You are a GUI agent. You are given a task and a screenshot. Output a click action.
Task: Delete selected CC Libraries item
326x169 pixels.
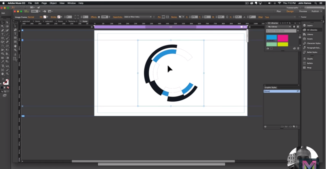(298, 48)
